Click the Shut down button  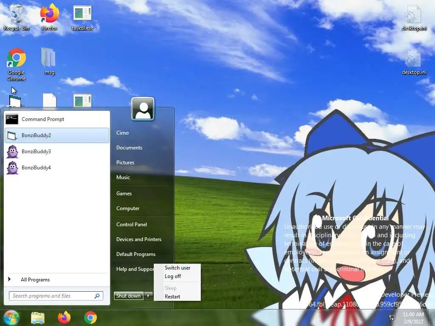tap(129, 296)
